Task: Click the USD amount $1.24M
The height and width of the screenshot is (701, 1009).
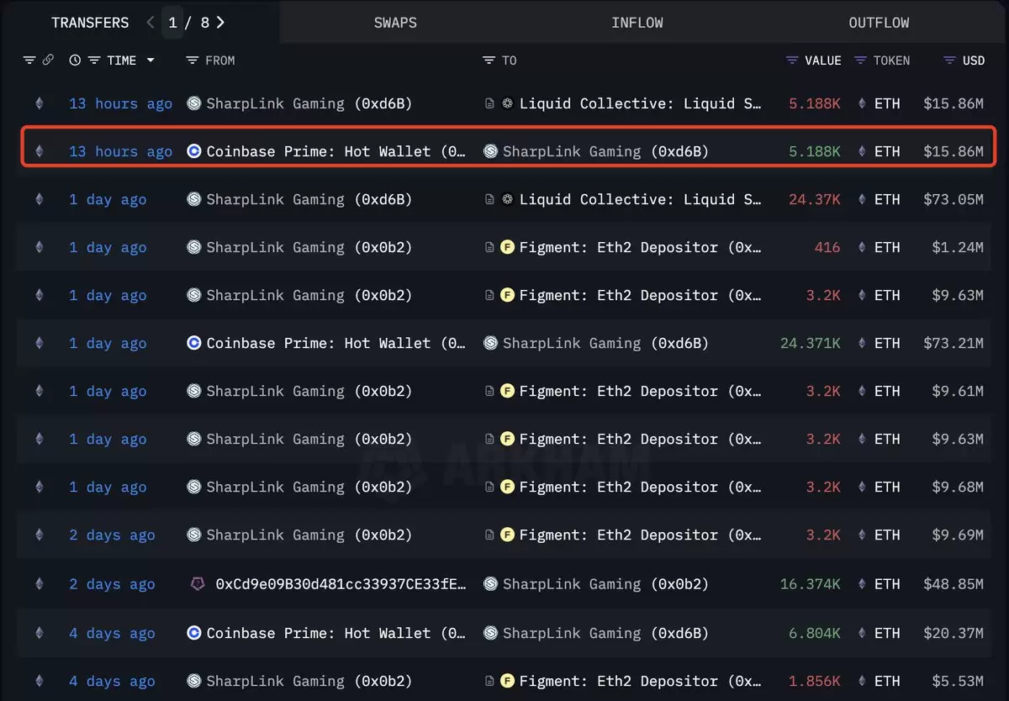Action: tap(958, 247)
